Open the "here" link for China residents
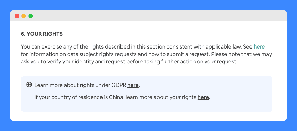This screenshot has width=297, height=131. (x=203, y=97)
